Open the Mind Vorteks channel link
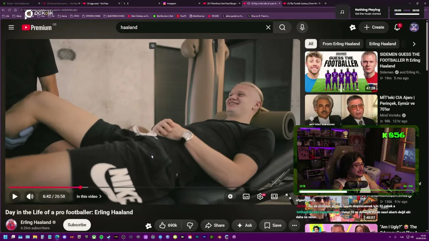Screen dimensions: 429x241 [390, 115]
